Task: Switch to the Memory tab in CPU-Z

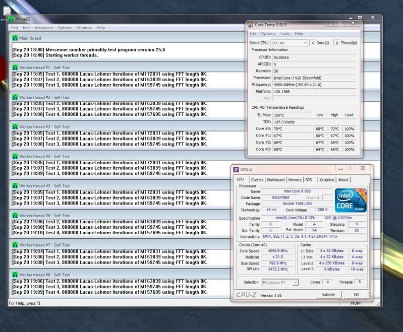Action: (295, 180)
